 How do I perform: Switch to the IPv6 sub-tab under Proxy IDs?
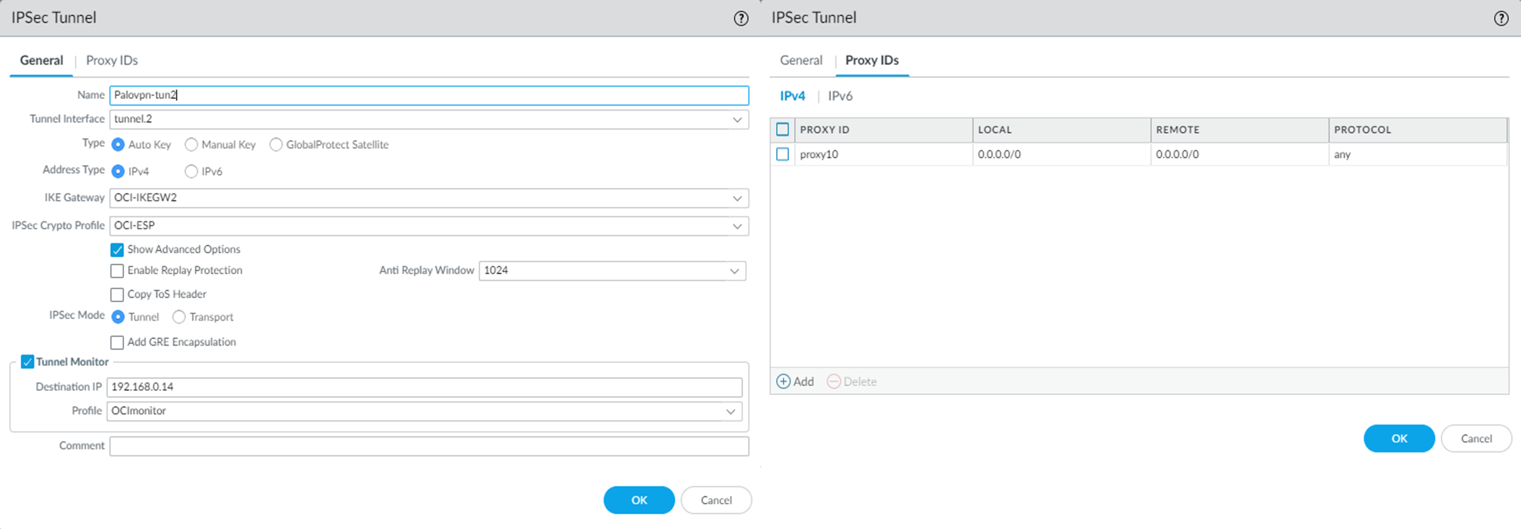click(x=840, y=96)
